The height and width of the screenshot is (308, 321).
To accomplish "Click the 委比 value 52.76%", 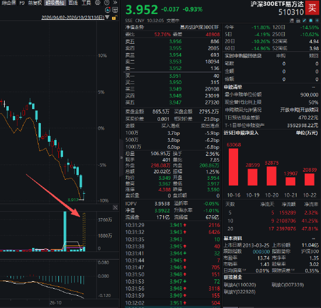I will tap(162, 34).
